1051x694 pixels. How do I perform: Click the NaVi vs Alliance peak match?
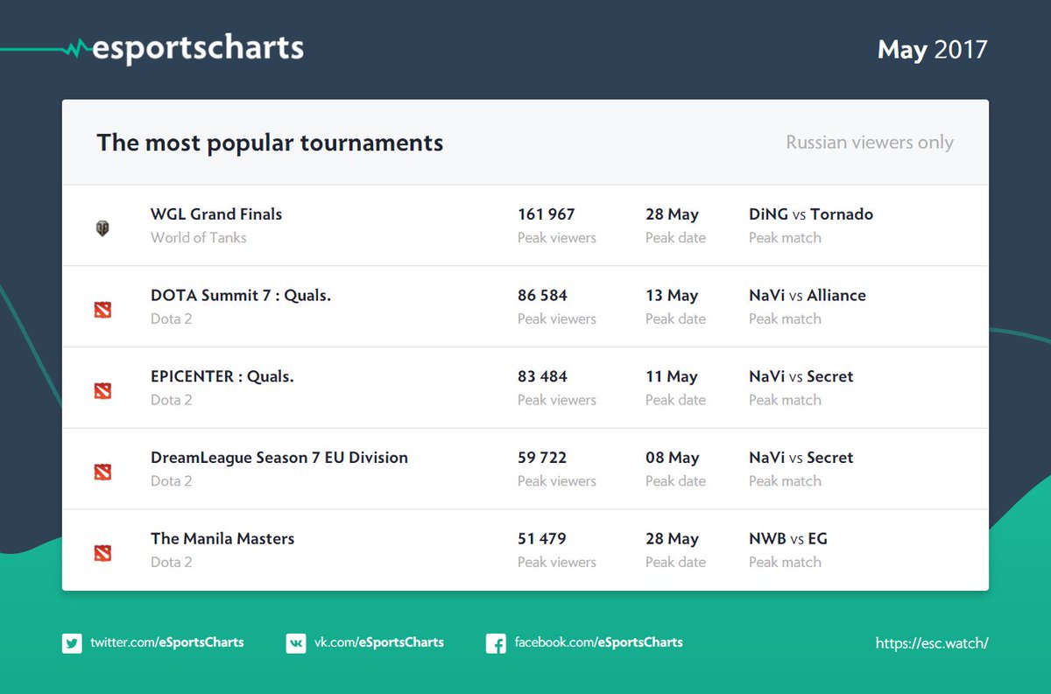pos(808,296)
